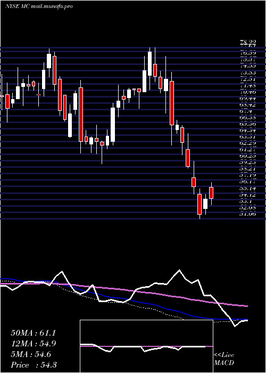266x373 pixels.
Task: Click the 51.06 price axis label
Action: [248, 214]
